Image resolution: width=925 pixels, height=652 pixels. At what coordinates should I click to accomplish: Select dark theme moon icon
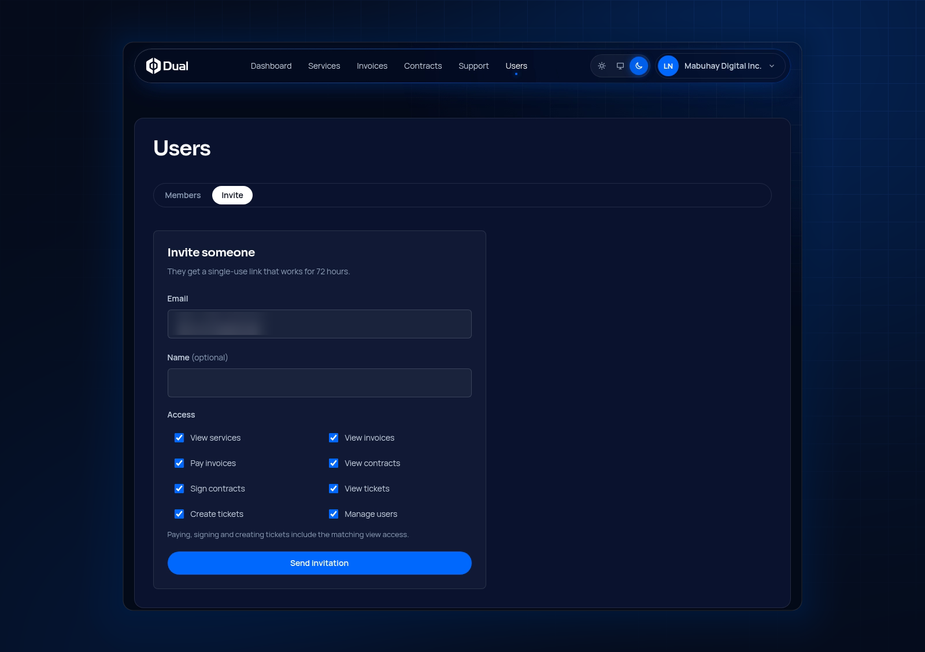pos(639,66)
